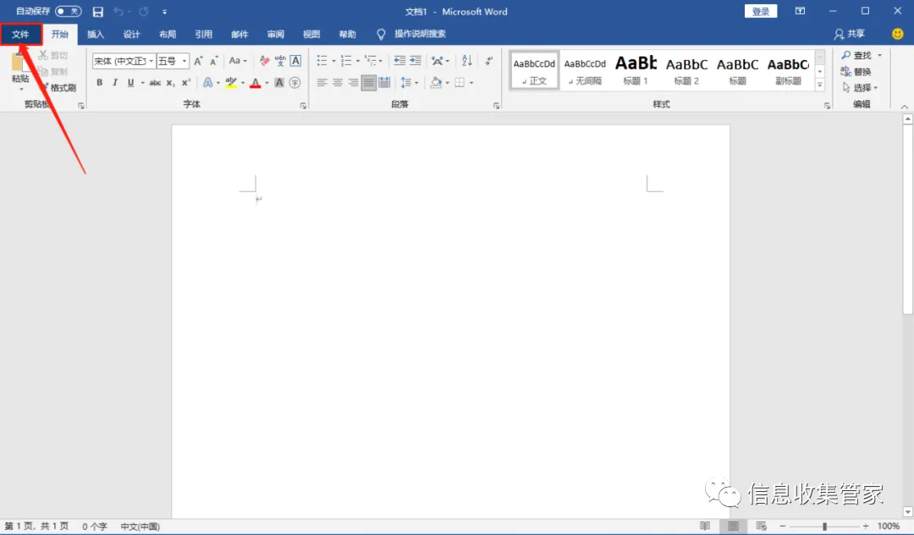Click the Numbering list icon
This screenshot has width=914, height=535.
pyautogui.click(x=345, y=61)
